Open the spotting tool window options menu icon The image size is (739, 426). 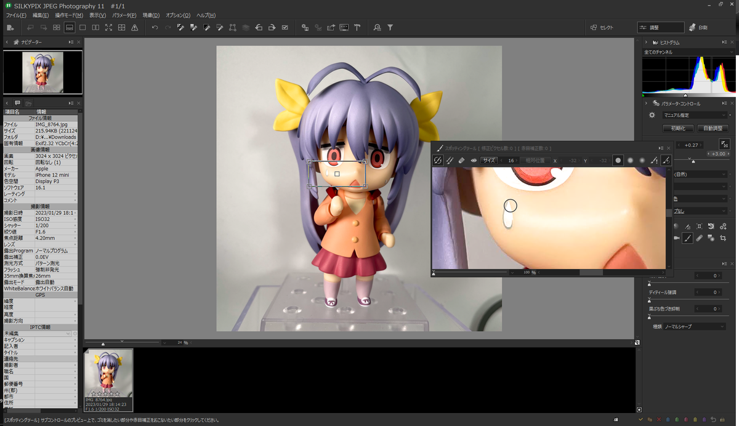coord(661,148)
